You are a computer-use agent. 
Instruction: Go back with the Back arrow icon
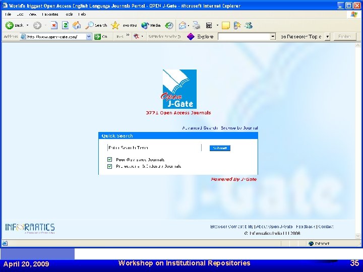[10, 25]
